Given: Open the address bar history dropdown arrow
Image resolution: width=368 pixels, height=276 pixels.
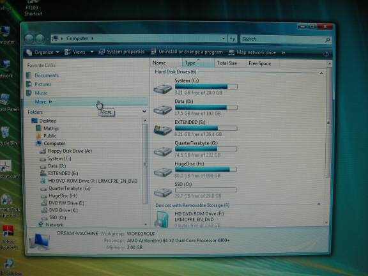Looking at the screenshot, I should pos(224,38).
